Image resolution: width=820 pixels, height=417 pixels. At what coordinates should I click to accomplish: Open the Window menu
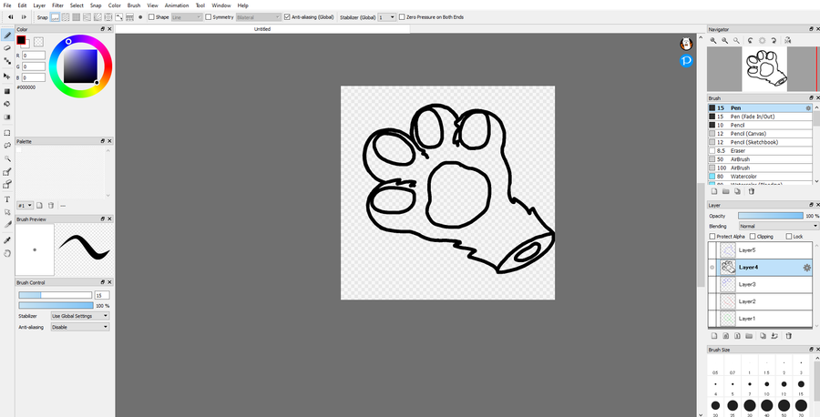tap(221, 5)
